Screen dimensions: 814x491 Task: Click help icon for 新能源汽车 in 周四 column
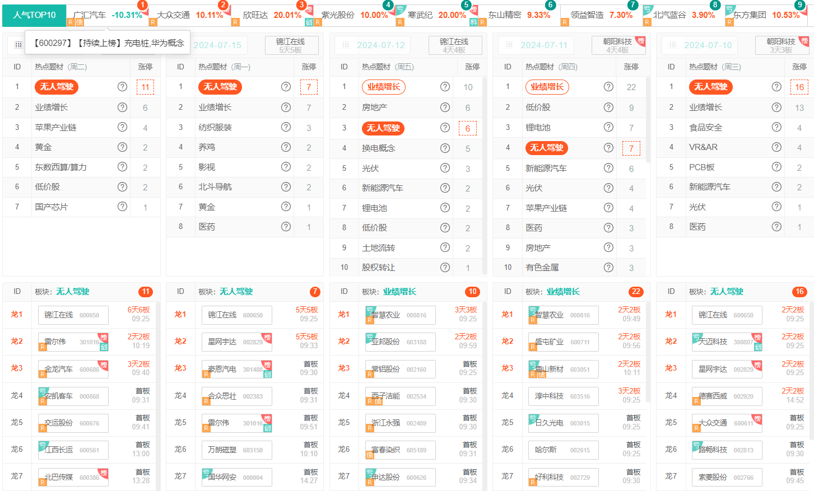click(608, 168)
